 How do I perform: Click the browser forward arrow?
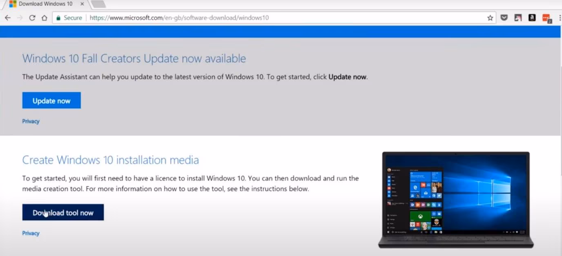[x=20, y=18]
